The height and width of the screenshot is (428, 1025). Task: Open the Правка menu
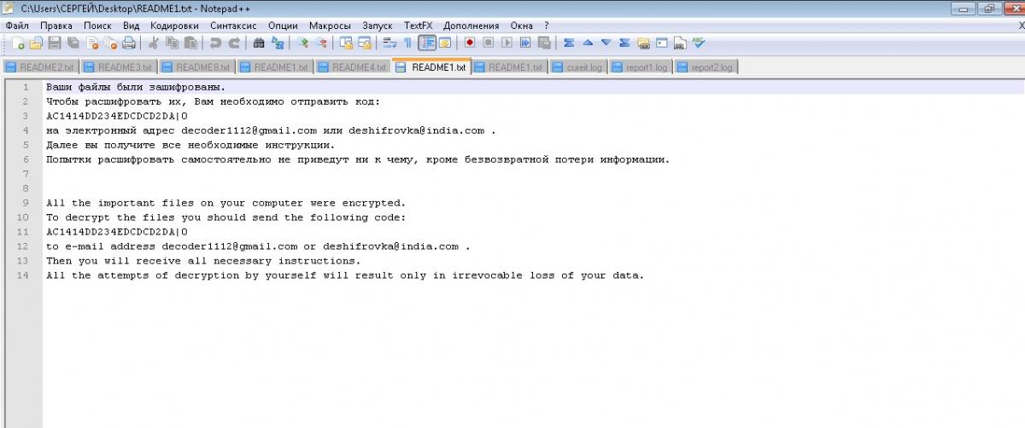[56, 26]
